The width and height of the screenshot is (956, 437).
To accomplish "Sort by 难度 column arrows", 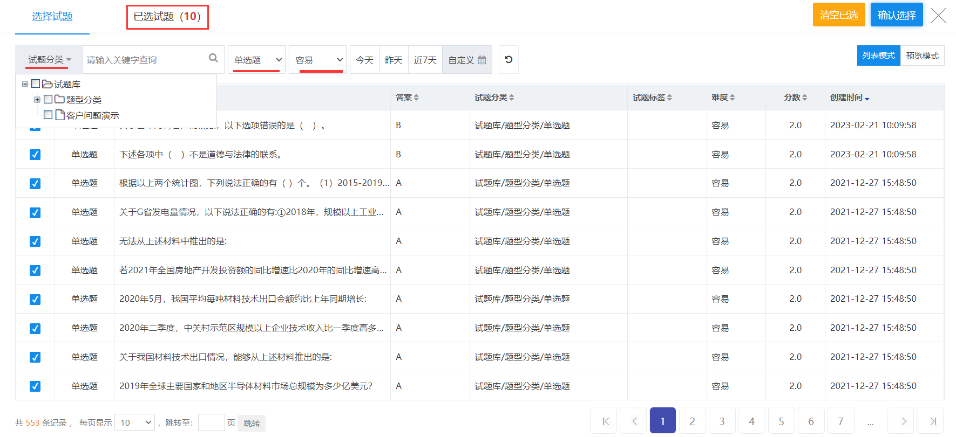I will (732, 98).
